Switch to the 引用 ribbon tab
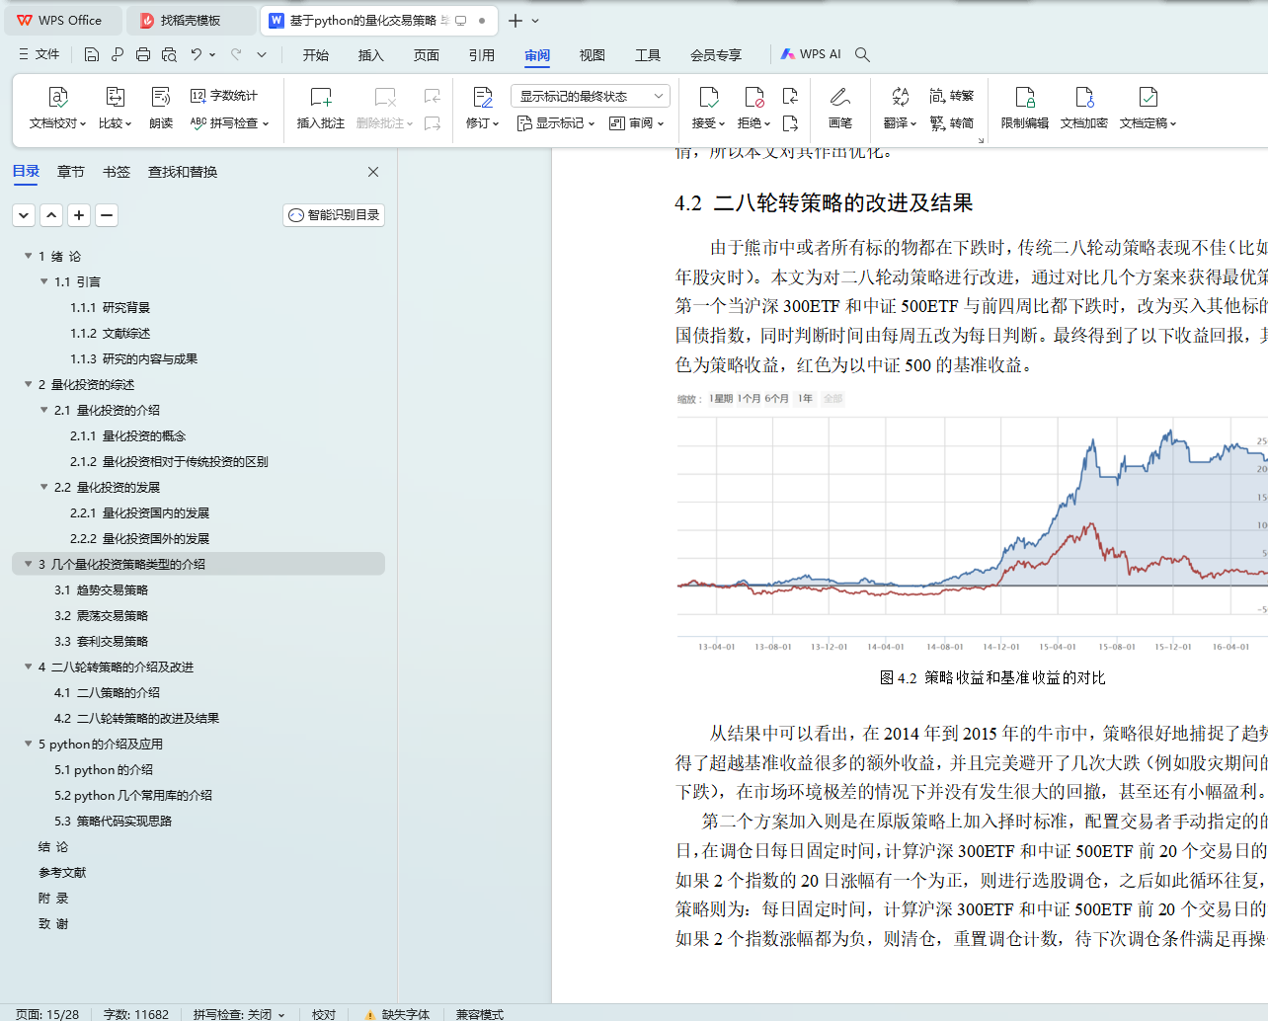The image size is (1268, 1021). point(482,55)
